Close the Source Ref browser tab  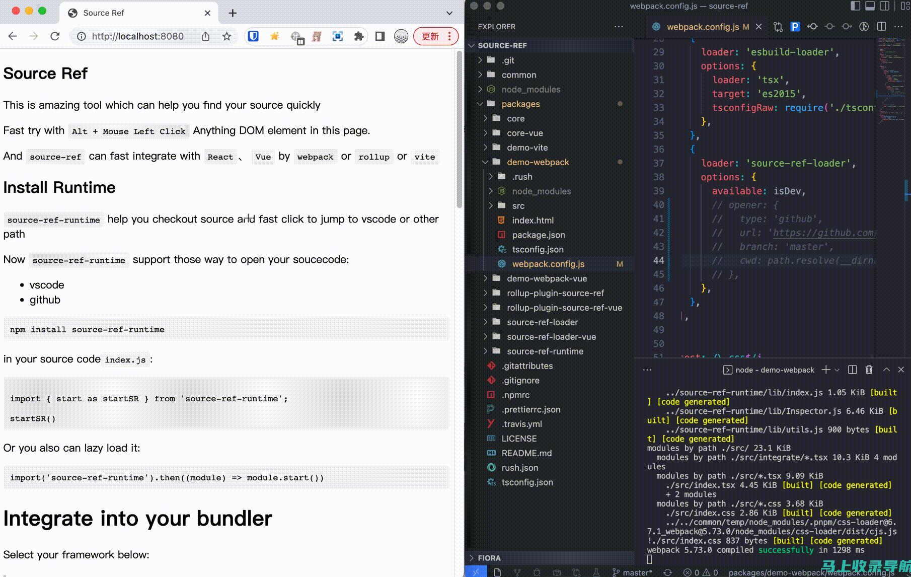[207, 13]
